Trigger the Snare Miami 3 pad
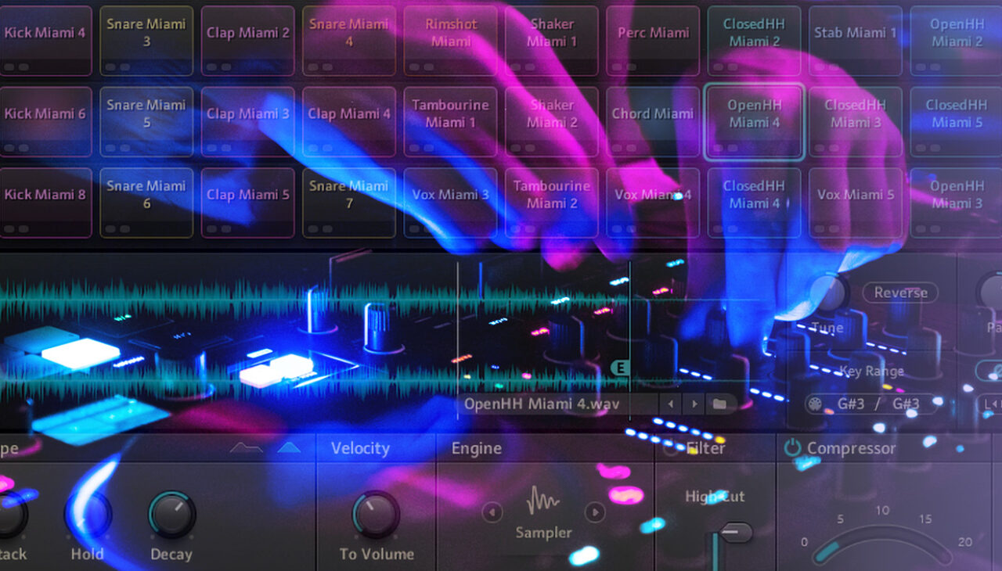This screenshot has height=571, width=1002. [x=146, y=39]
